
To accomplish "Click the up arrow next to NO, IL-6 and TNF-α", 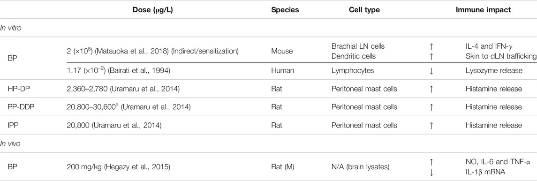I will click(x=431, y=159).
